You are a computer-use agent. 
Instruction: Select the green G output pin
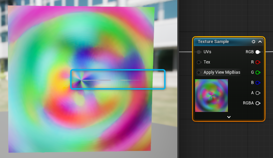tap(258, 72)
